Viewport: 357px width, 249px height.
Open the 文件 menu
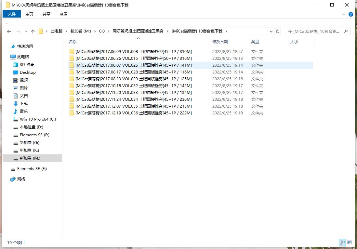click(12, 14)
